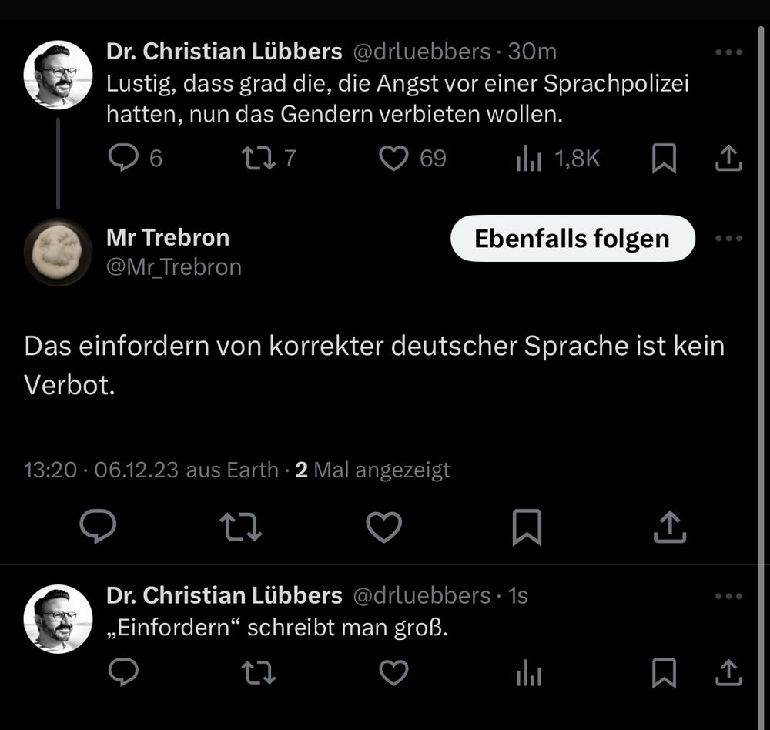This screenshot has height=730, width=770.
Task: View '2 Mal angezeigt' statistics
Action: [373, 469]
